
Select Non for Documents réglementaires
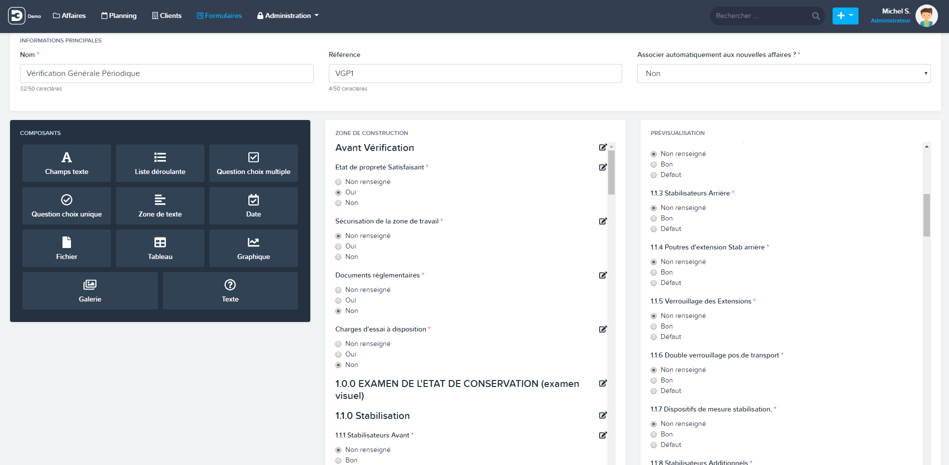click(x=338, y=311)
